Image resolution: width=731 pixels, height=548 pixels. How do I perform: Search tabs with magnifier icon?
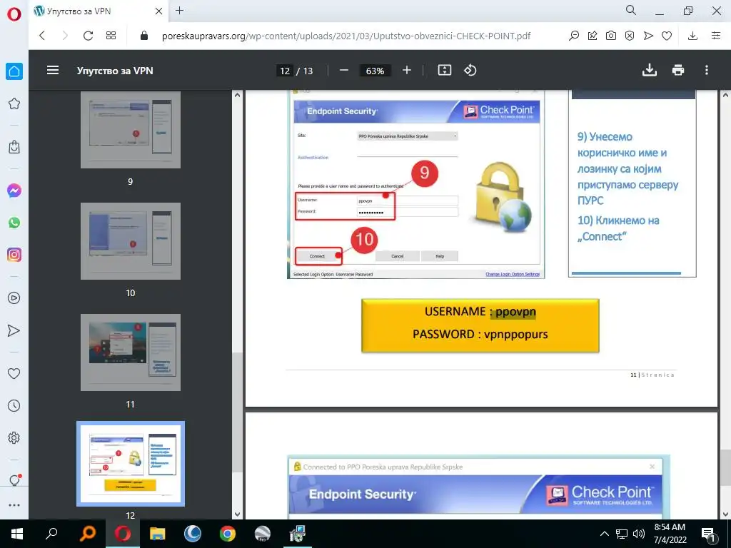point(631,10)
